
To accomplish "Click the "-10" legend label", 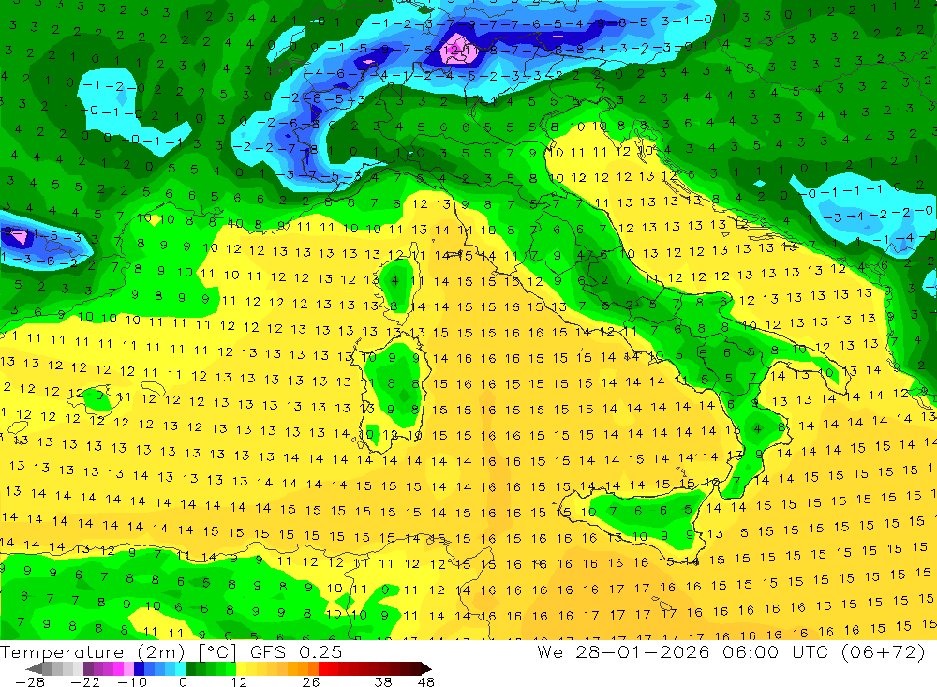I will [132, 682].
